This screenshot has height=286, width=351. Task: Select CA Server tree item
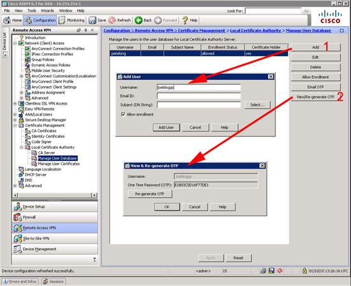47,153
